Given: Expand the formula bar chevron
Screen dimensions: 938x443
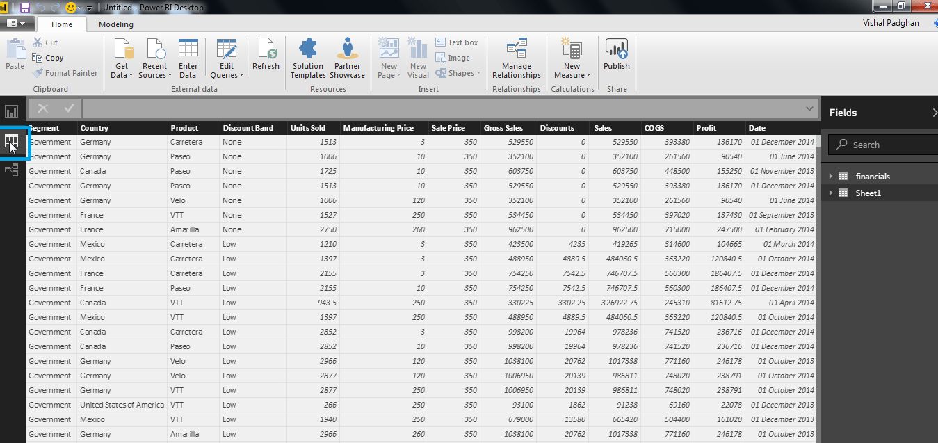Looking at the screenshot, I should pos(809,108).
